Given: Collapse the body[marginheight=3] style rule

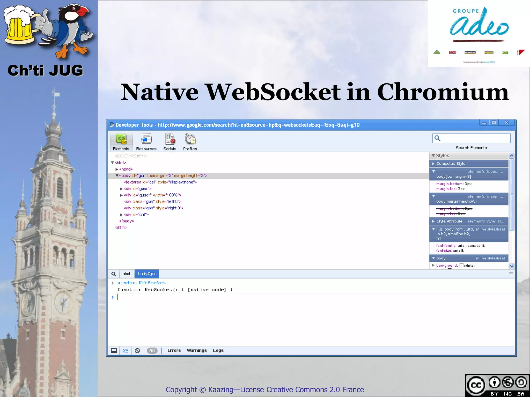Looking at the screenshot, I should pyautogui.click(x=433, y=196).
